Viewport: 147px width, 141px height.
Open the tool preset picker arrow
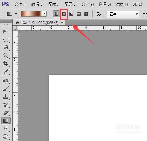[16, 14]
